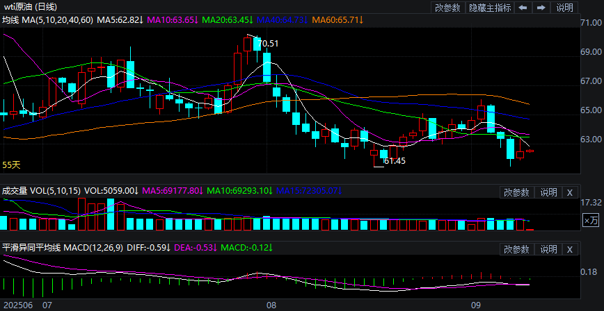
Task: Click the 平滑异同平均线 MACD(12,26,9) label
Action: [x=62, y=248]
